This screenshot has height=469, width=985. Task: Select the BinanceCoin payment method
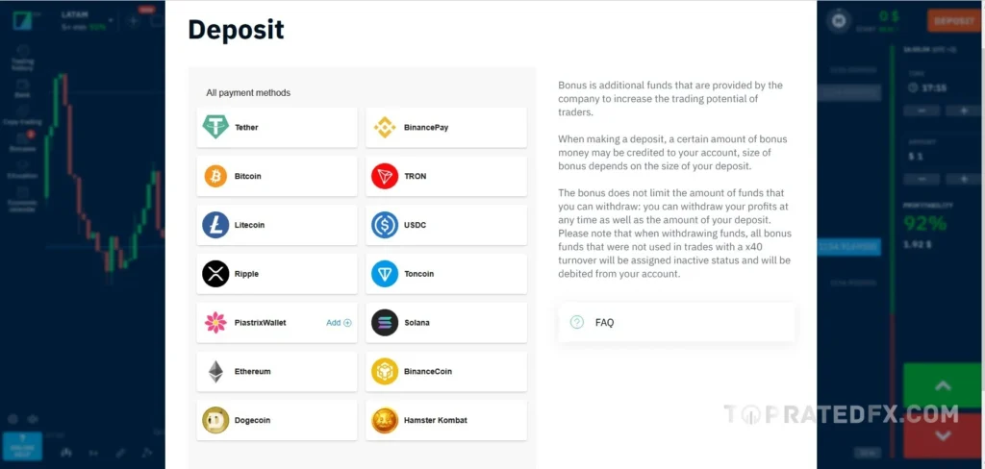445,371
